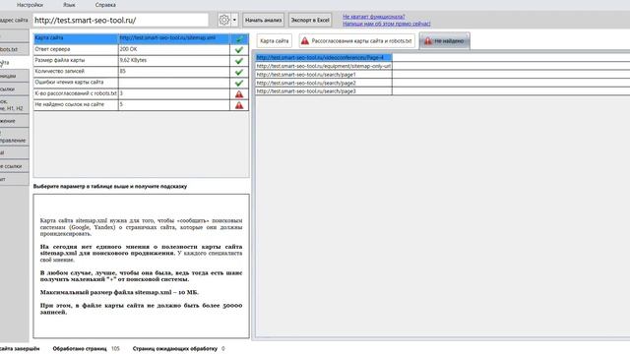The height and width of the screenshot is (354, 630).
Task: Select the videoconferences/Page-4 URL row
Action: tap(324, 57)
